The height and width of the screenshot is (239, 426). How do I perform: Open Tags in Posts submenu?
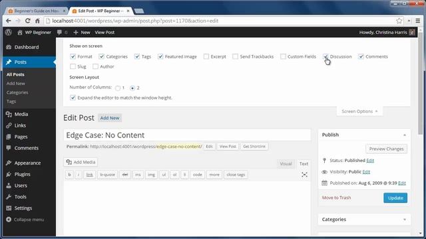point(11,102)
